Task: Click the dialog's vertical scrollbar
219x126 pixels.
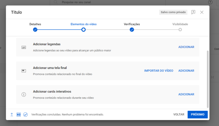Action: pyautogui.click(x=208, y=79)
